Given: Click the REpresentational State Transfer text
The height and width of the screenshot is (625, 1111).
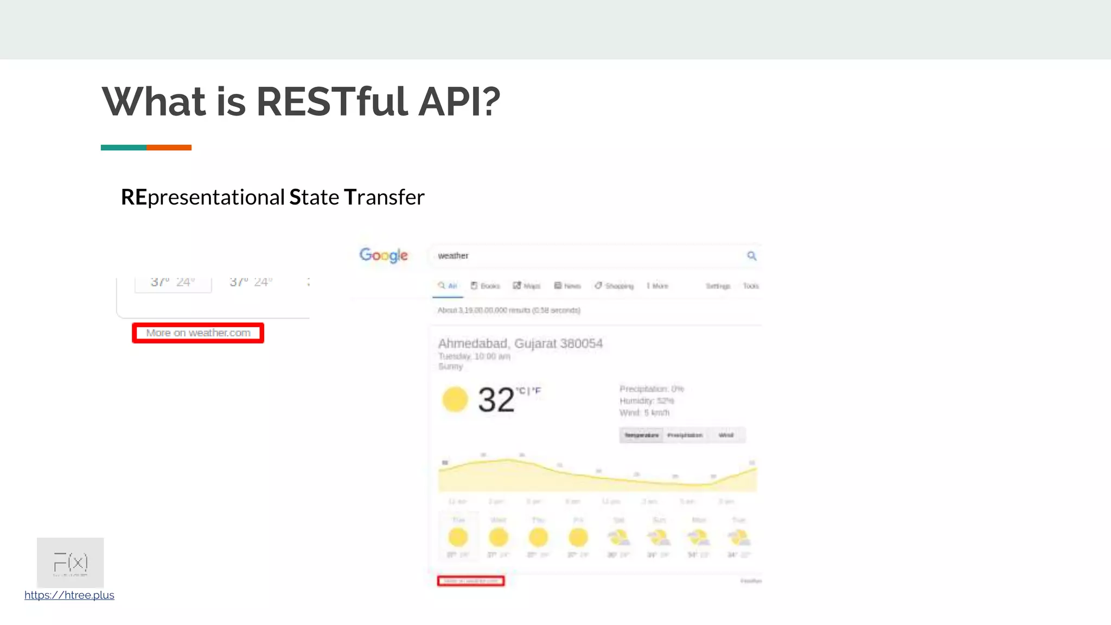Looking at the screenshot, I should pyautogui.click(x=272, y=197).
